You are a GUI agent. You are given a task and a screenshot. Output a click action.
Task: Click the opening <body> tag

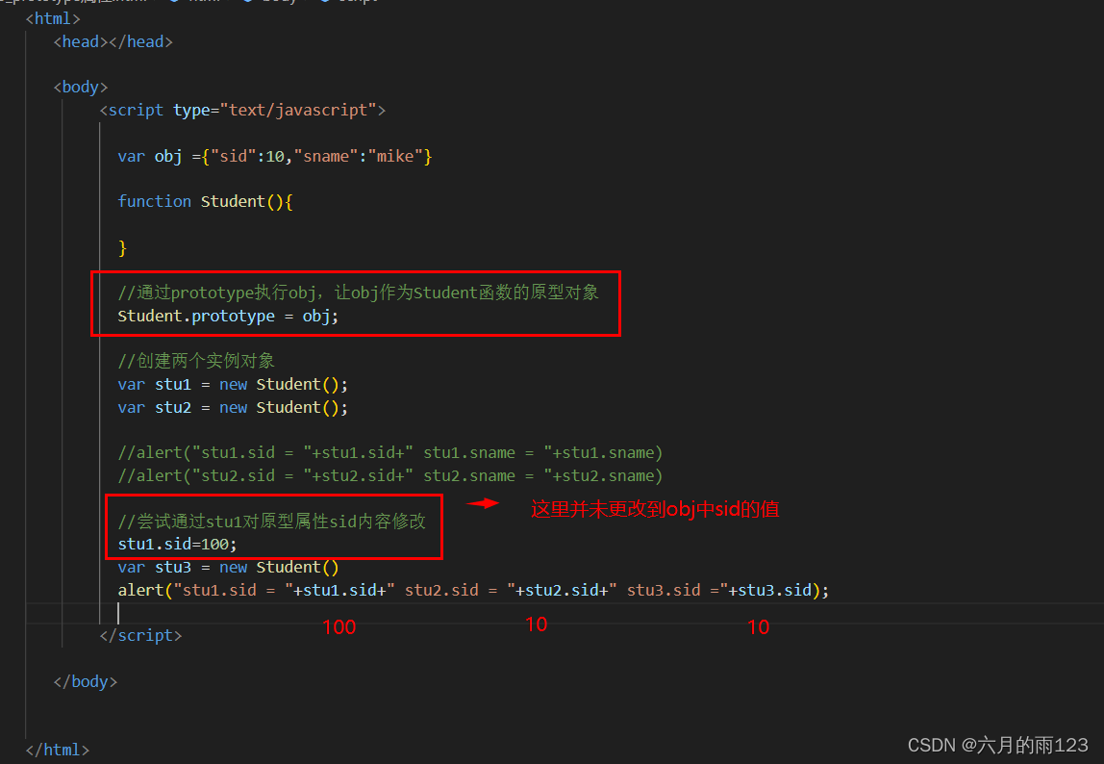pos(80,88)
